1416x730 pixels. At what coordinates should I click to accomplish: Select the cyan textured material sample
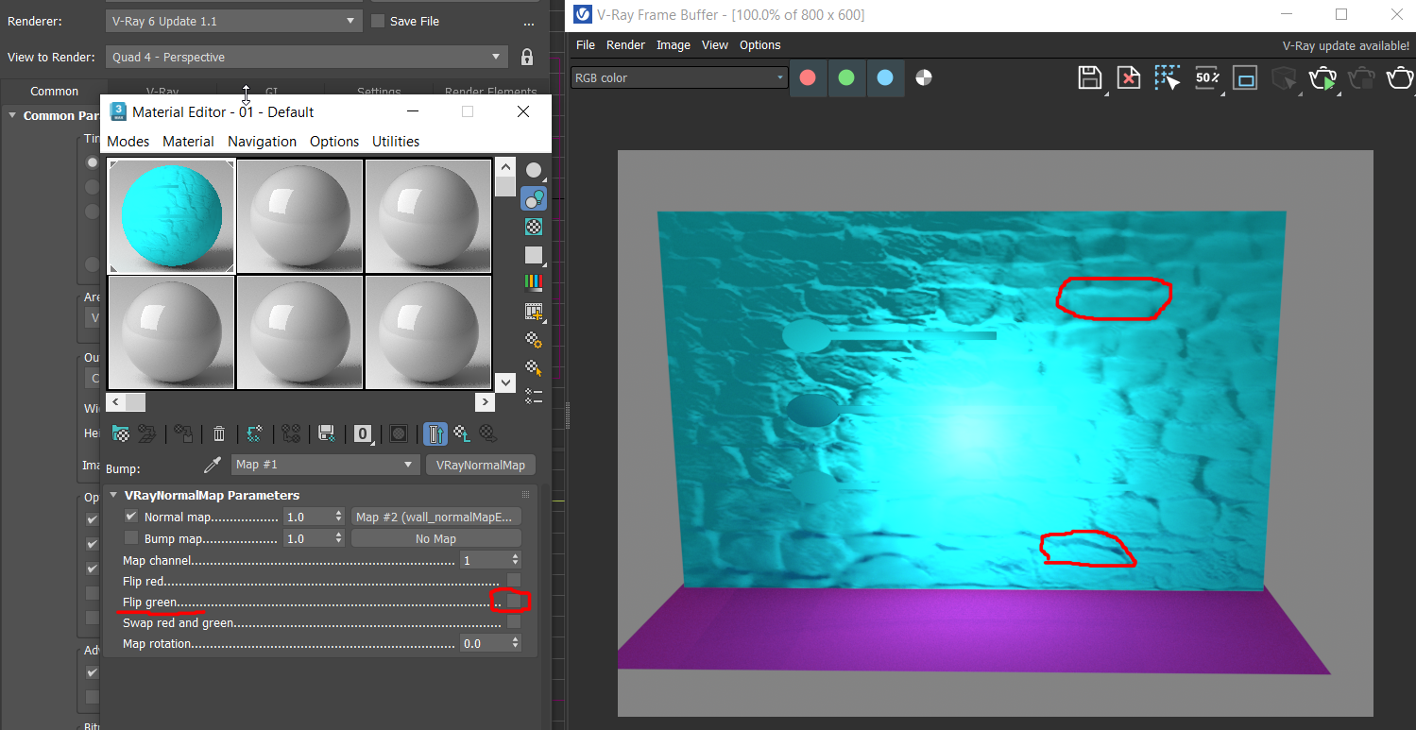171,216
